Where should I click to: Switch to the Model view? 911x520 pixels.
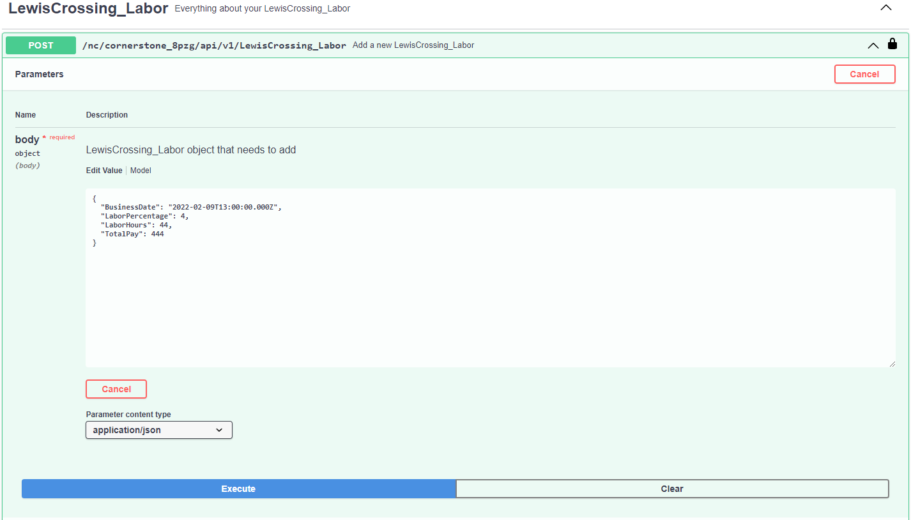[x=141, y=170]
